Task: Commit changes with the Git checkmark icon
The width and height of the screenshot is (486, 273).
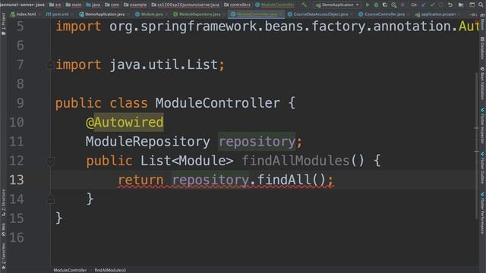Action: 432,5
